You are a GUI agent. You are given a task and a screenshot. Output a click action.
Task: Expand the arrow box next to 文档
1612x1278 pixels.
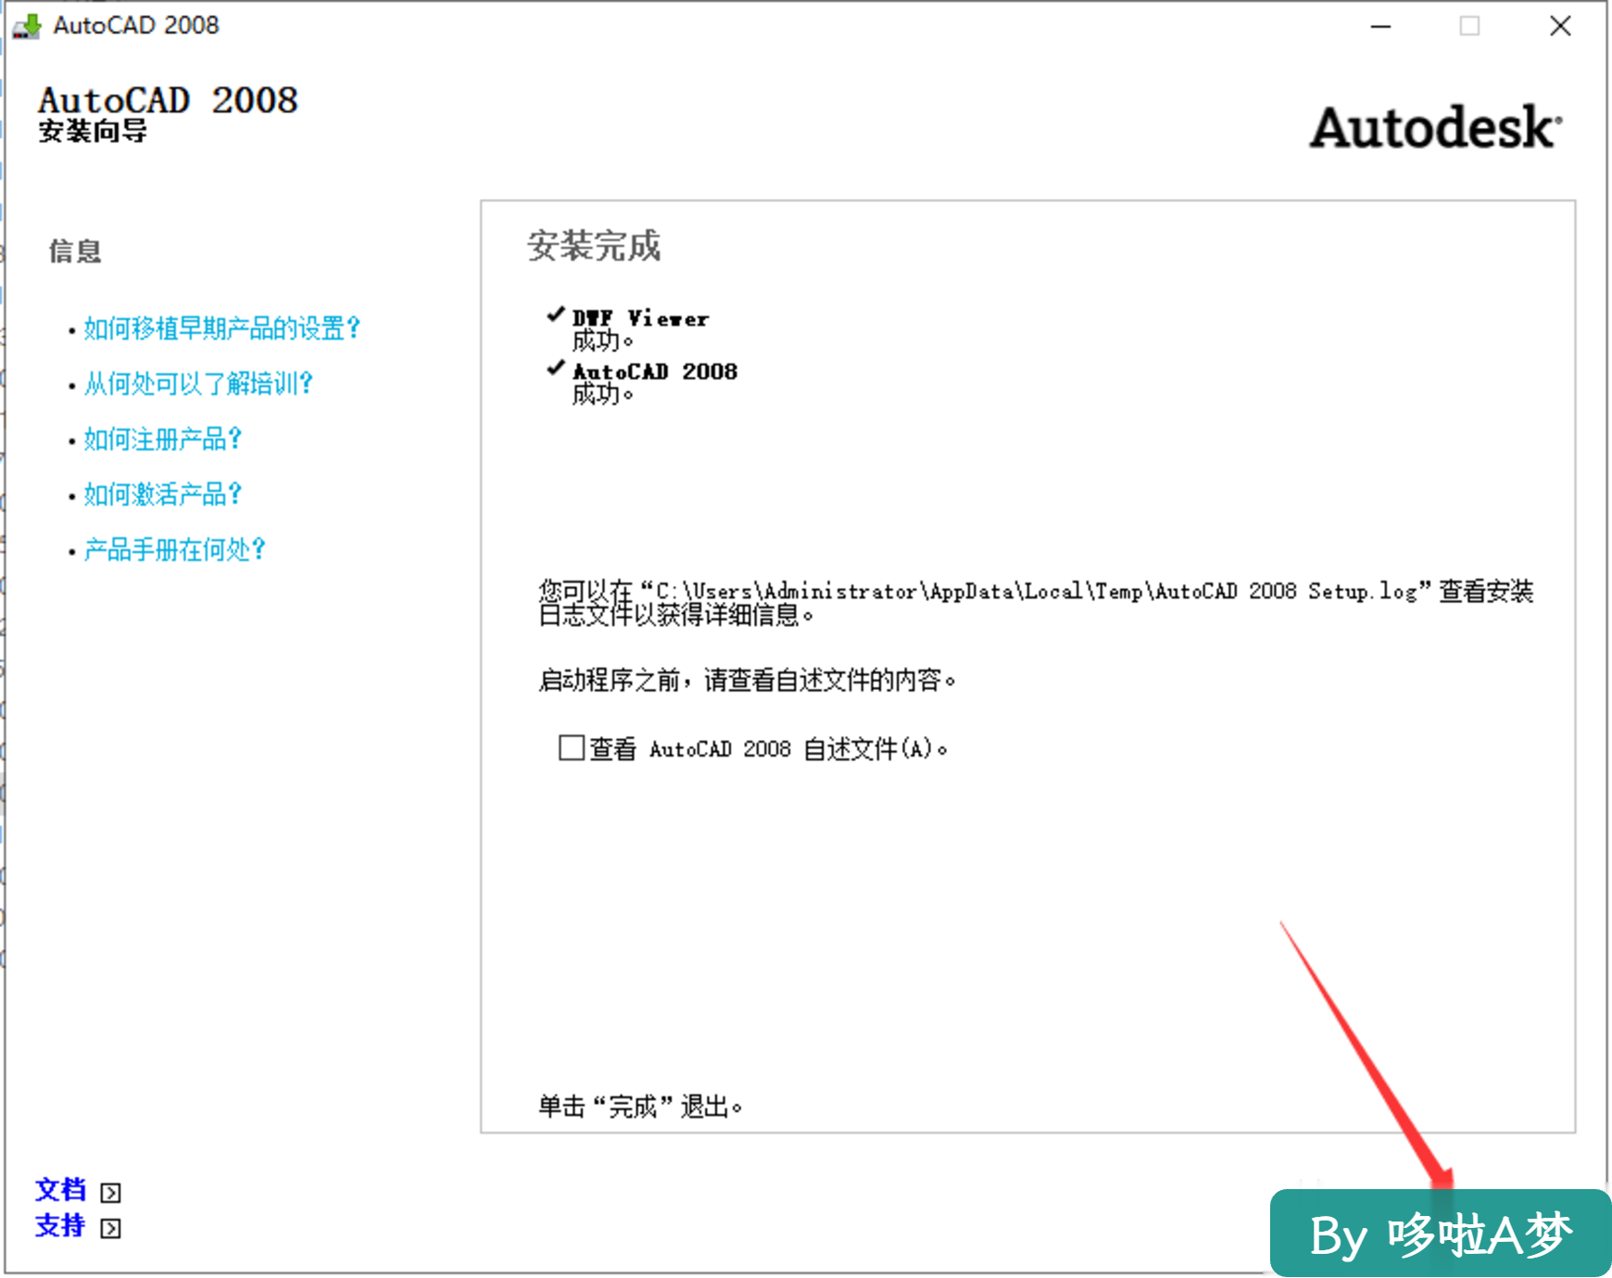pos(110,1193)
